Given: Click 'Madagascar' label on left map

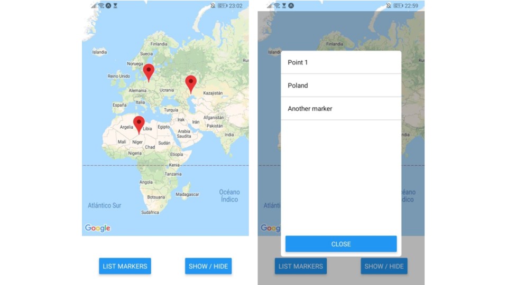Looking at the screenshot, I should [x=187, y=194].
